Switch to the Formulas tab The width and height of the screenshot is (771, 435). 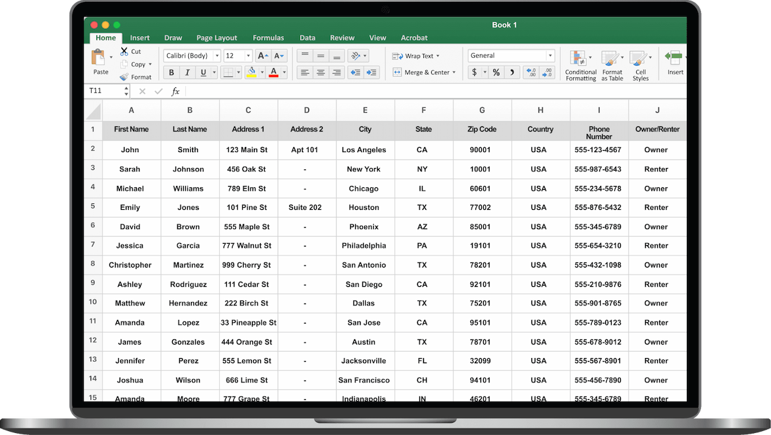(x=268, y=38)
